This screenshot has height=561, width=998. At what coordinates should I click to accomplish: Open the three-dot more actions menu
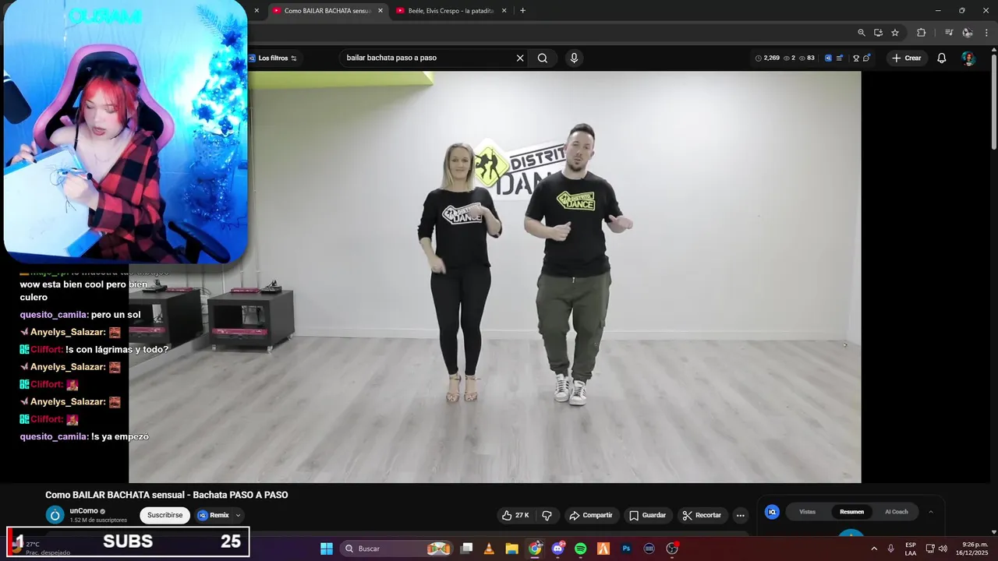click(740, 515)
